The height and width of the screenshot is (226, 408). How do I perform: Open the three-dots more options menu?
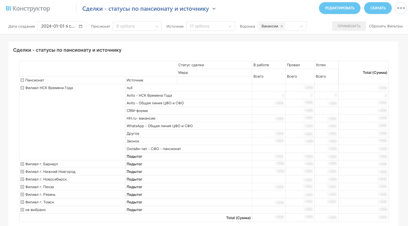click(x=400, y=8)
